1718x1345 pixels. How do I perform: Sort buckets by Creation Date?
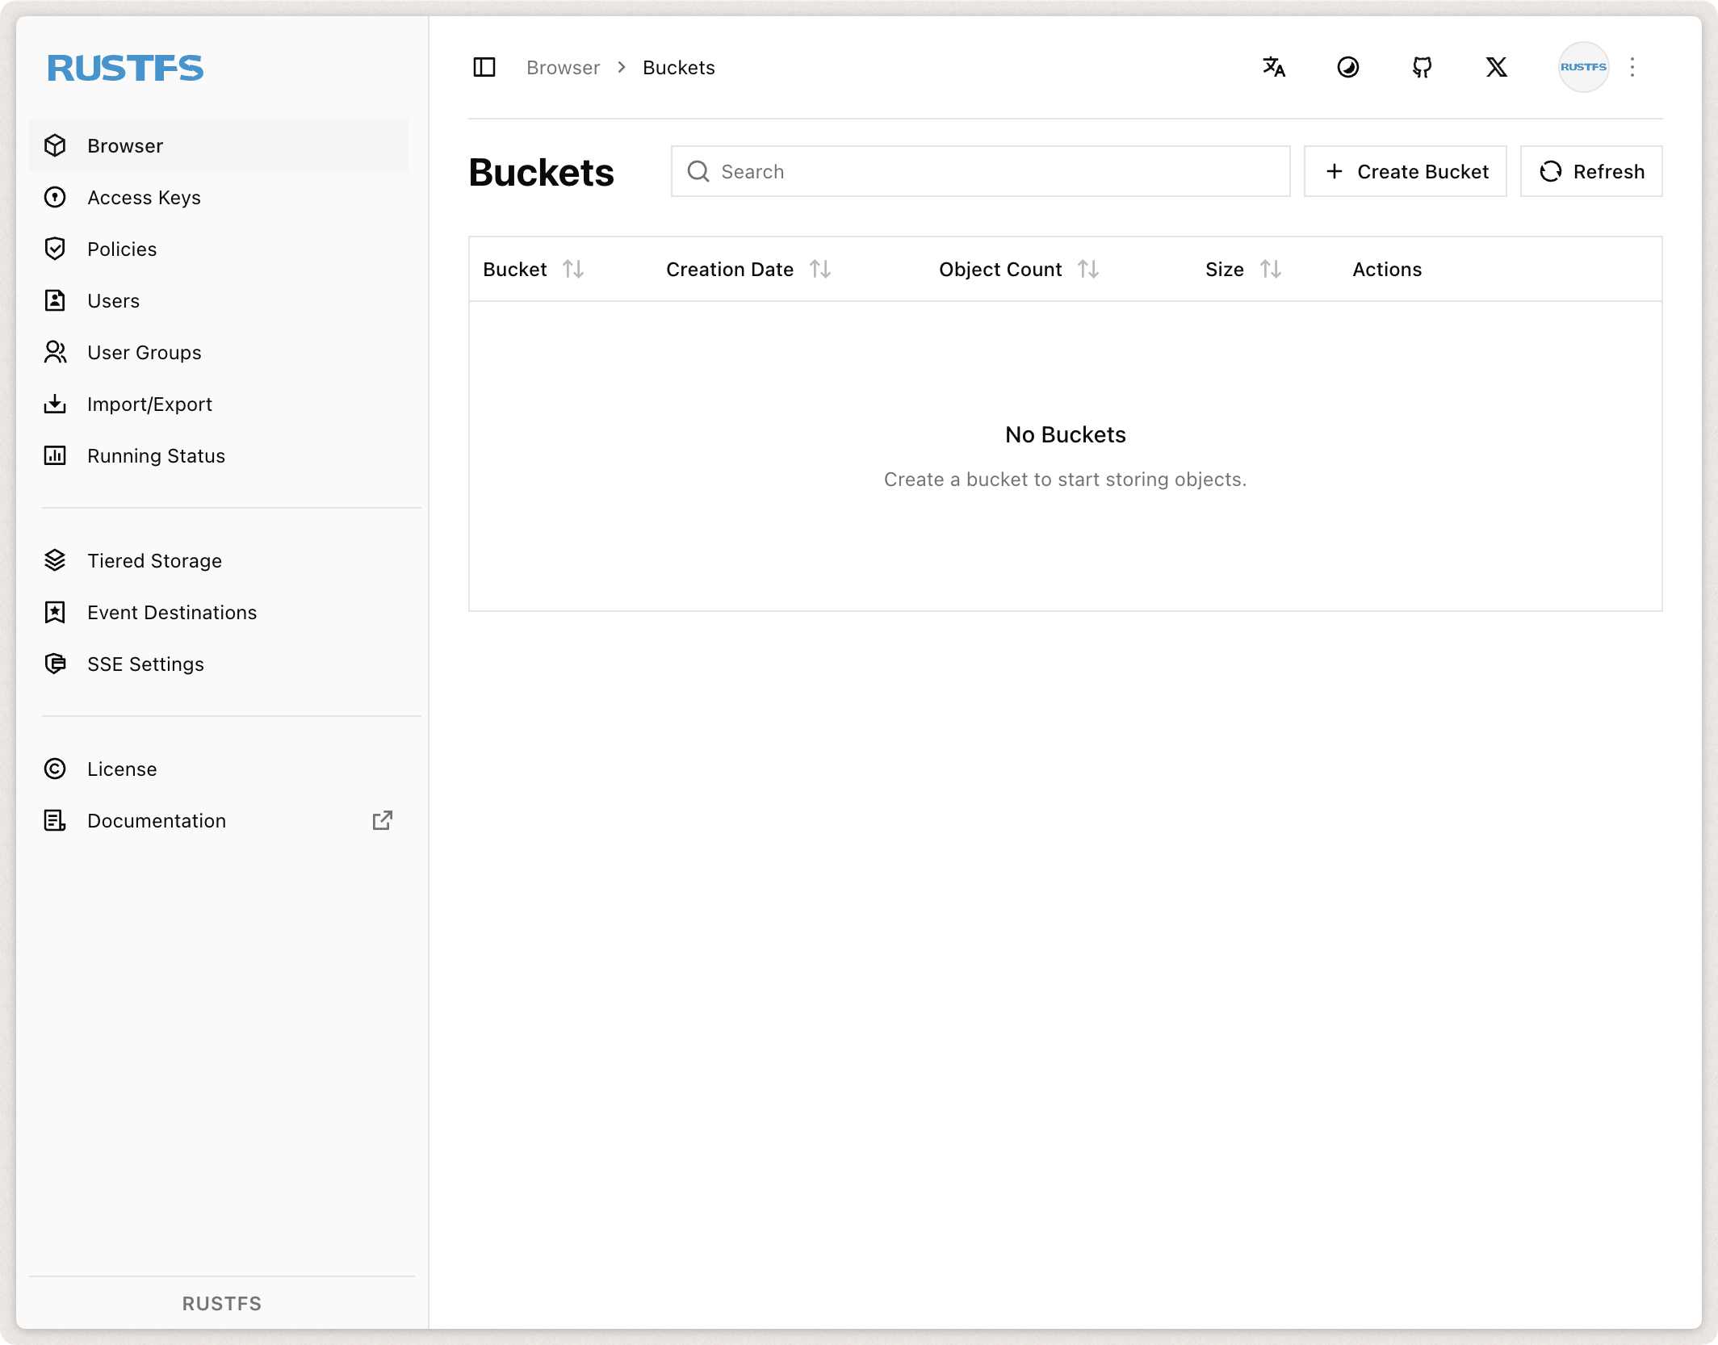coord(821,269)
